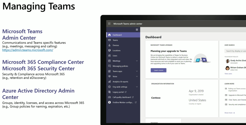This screenshot has height=125, width=246.
Task: Select the Messaging policies icon
Action: pyautogui.click(x=109, y=66)
